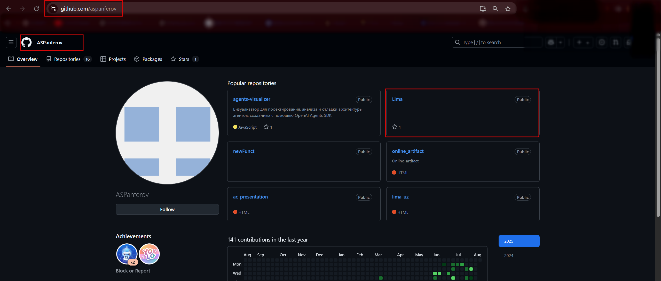Open the online_artifact repository
The image size is (661, 281).
point(408,151)
